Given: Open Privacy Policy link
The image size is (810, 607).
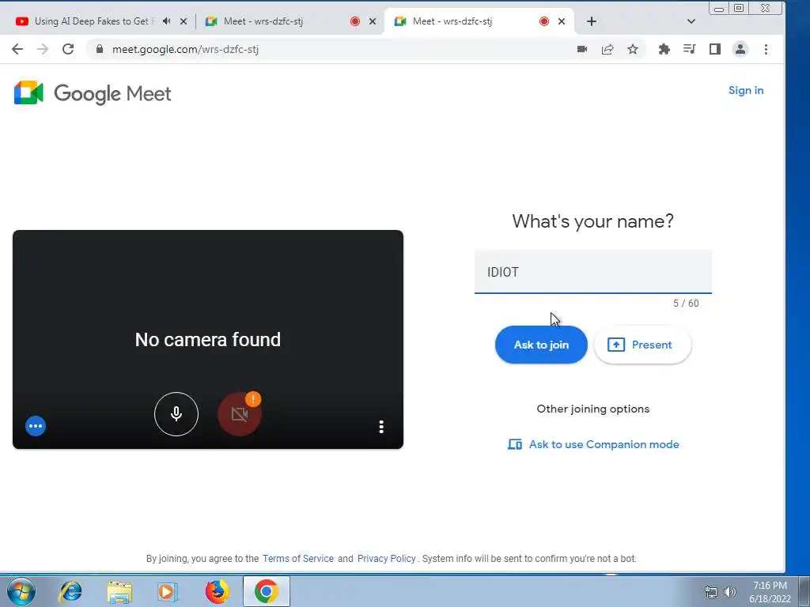Looking at the screenshot, I should pyautogui.click(x=386, y=559).
